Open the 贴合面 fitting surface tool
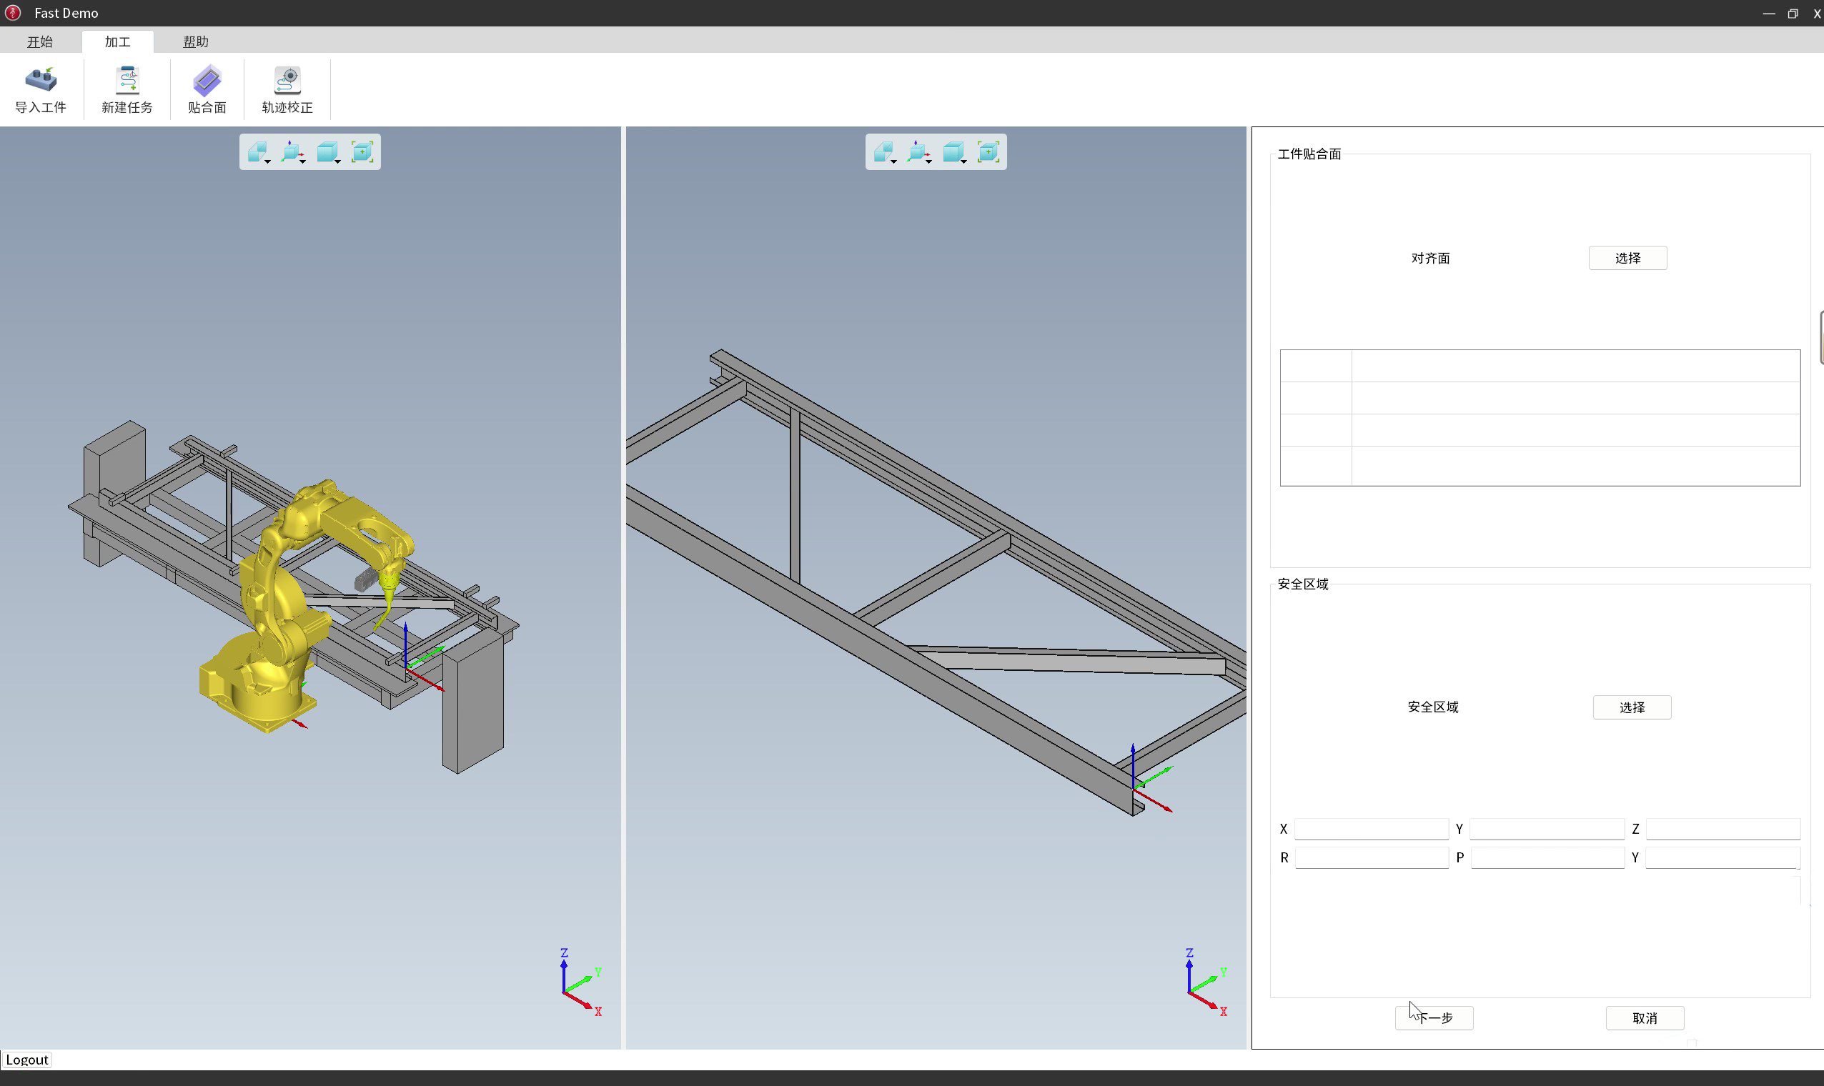Viewport: 1824px width, 1086px height. click(x=207, y=89)
